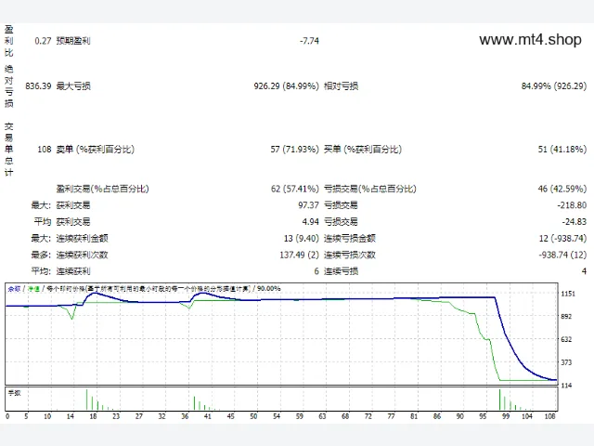Click the 373 y-axis value
Image resolution: width=594 pixels, height=446 pixels.
click(566, 362)
